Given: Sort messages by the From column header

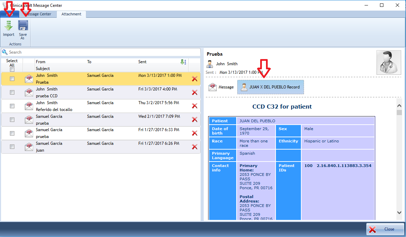Looking at the screenshot, I should coord(41,62).
